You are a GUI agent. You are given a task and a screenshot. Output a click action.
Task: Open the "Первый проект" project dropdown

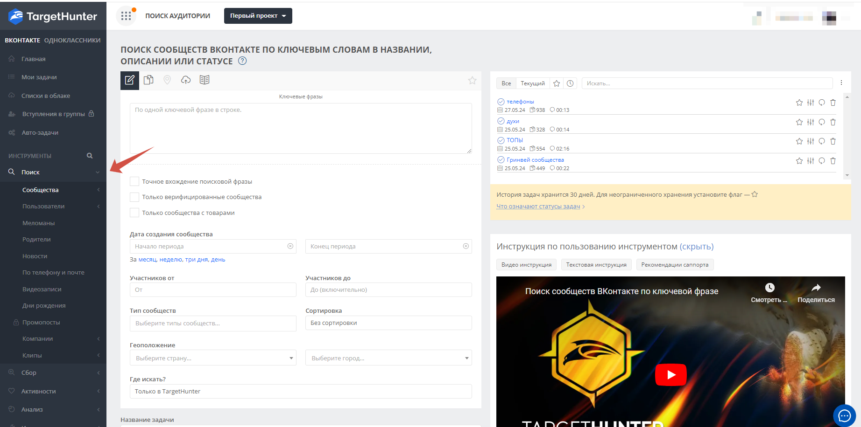pyautogui.click(x=258, y=16)
